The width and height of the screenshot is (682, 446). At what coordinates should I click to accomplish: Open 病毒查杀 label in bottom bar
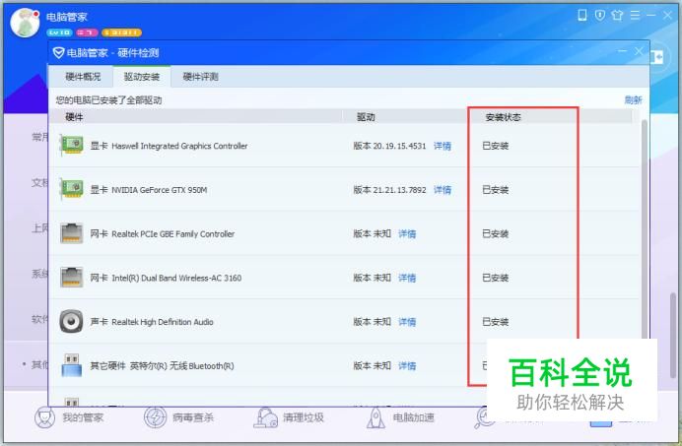click(193, 417)
